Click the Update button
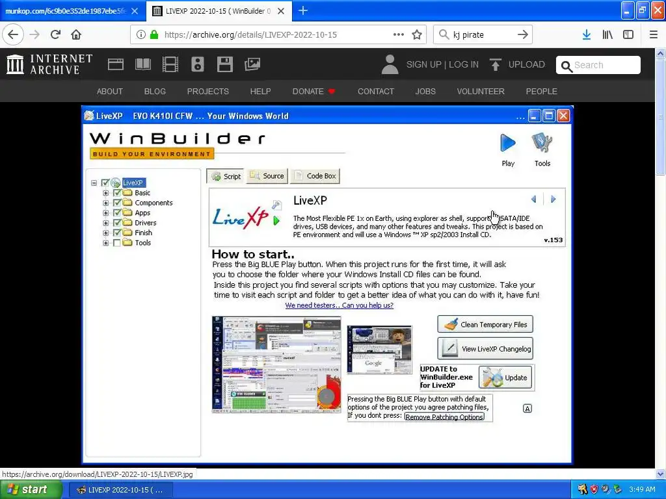This screenshot has width=666, height=499. pyautogui.click(x=505, y=377)
